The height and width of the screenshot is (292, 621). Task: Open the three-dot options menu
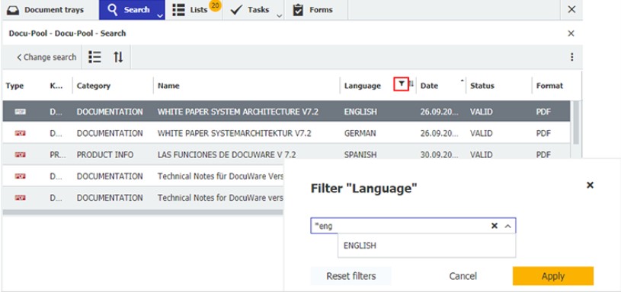point(571,57)
